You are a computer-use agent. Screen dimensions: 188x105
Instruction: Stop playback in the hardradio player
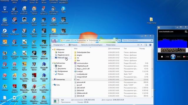click(162, 57)
